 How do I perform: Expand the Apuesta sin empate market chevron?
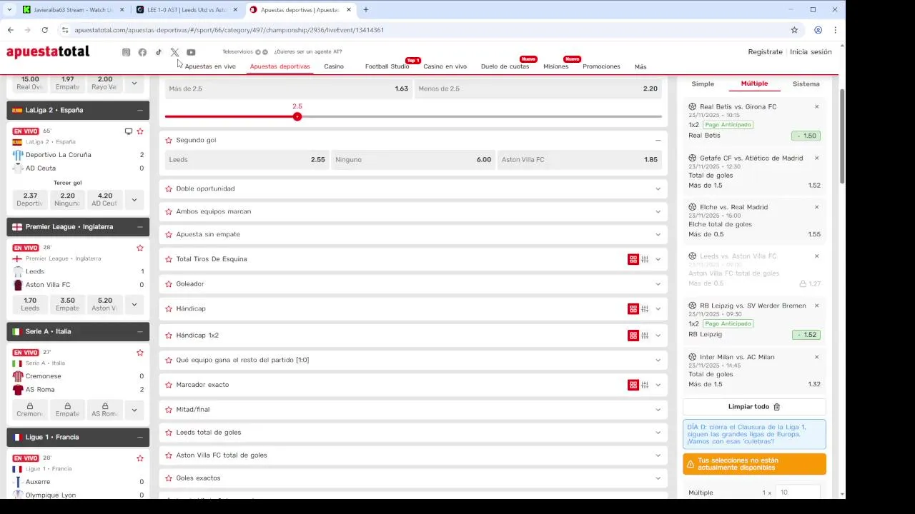pyautogui.click(x=658, y=234)
